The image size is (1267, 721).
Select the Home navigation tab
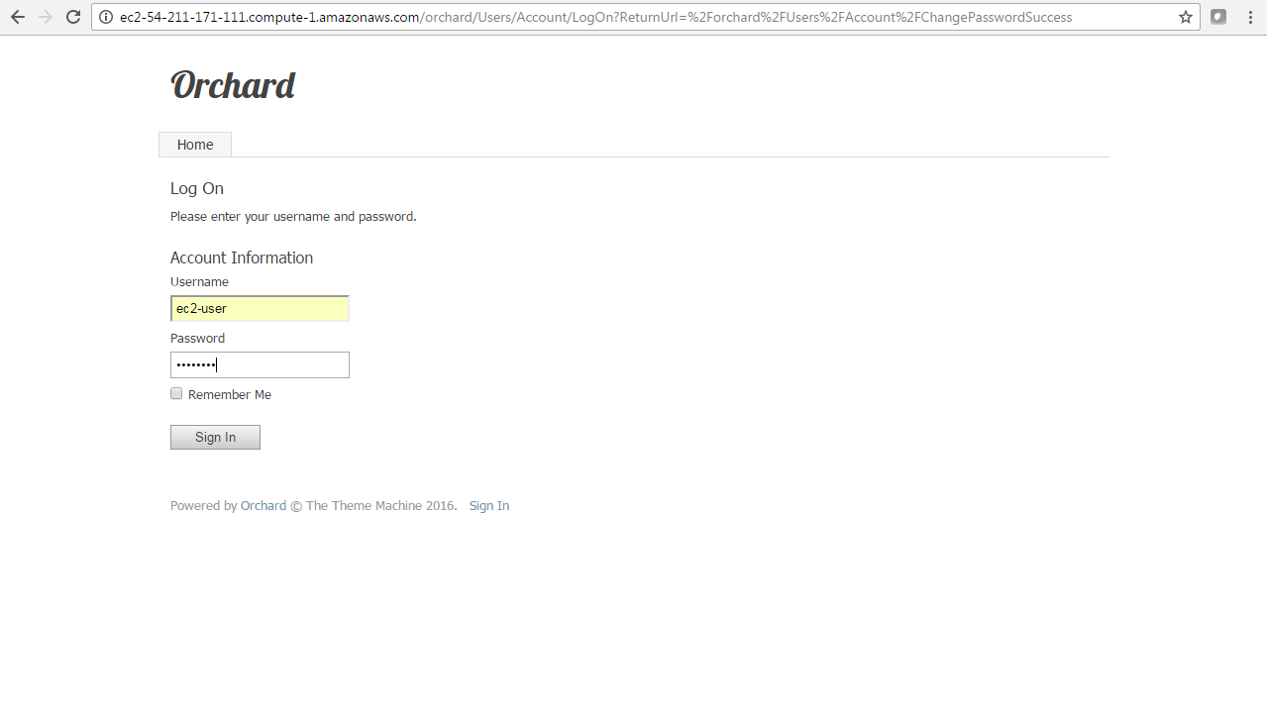click(194, 145)
